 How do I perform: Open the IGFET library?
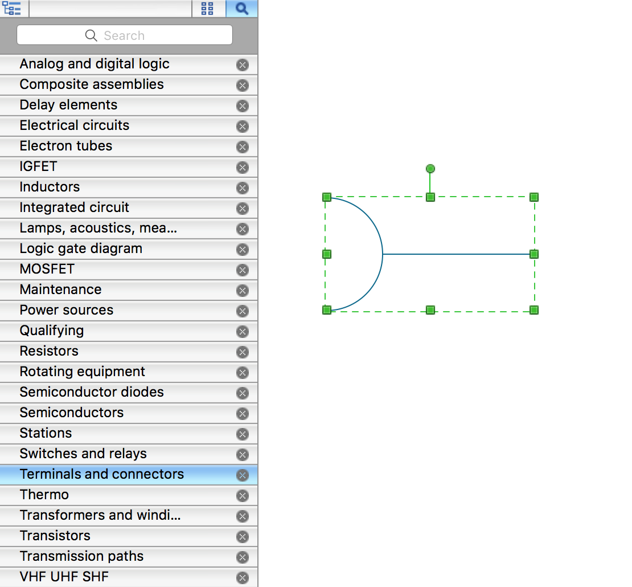[x=129, y=167]
